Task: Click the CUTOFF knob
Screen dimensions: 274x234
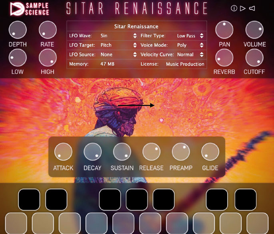Action: point(254,58)
